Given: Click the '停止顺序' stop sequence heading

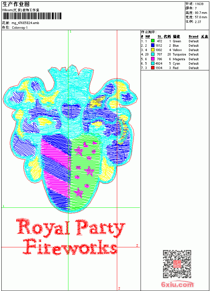Looking at the screenshot, I should [x=148, y=32].
